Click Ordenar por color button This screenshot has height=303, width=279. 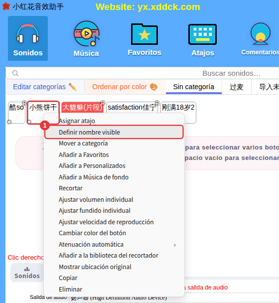(125, 87)
